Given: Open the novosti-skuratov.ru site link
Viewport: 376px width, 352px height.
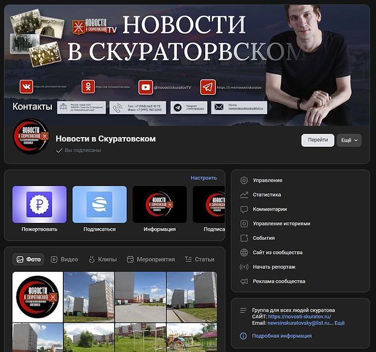Looking at the screenshot, I should (299, 317).
